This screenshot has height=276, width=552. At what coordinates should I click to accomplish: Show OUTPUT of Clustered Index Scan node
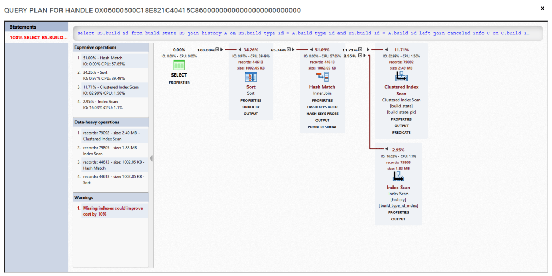point(401,126)
